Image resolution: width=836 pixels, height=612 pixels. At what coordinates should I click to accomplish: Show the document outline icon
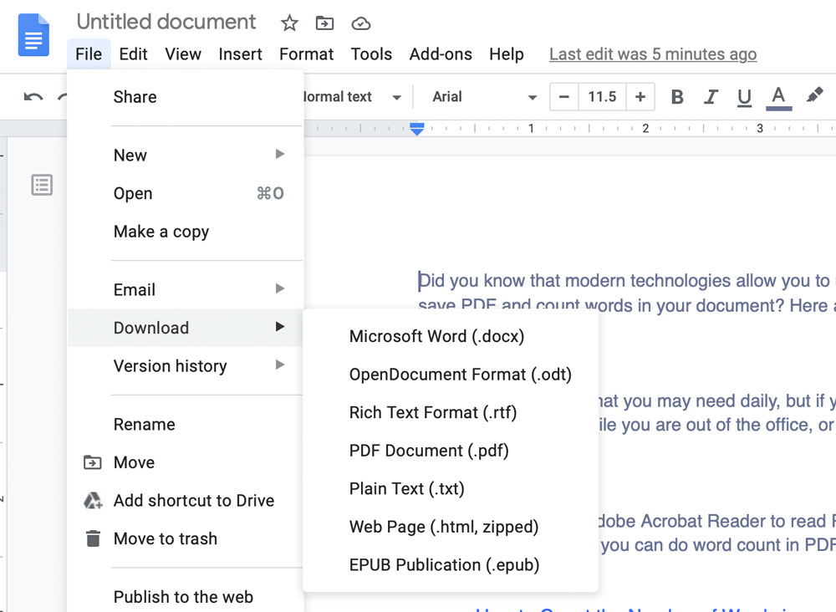point(42,185)
